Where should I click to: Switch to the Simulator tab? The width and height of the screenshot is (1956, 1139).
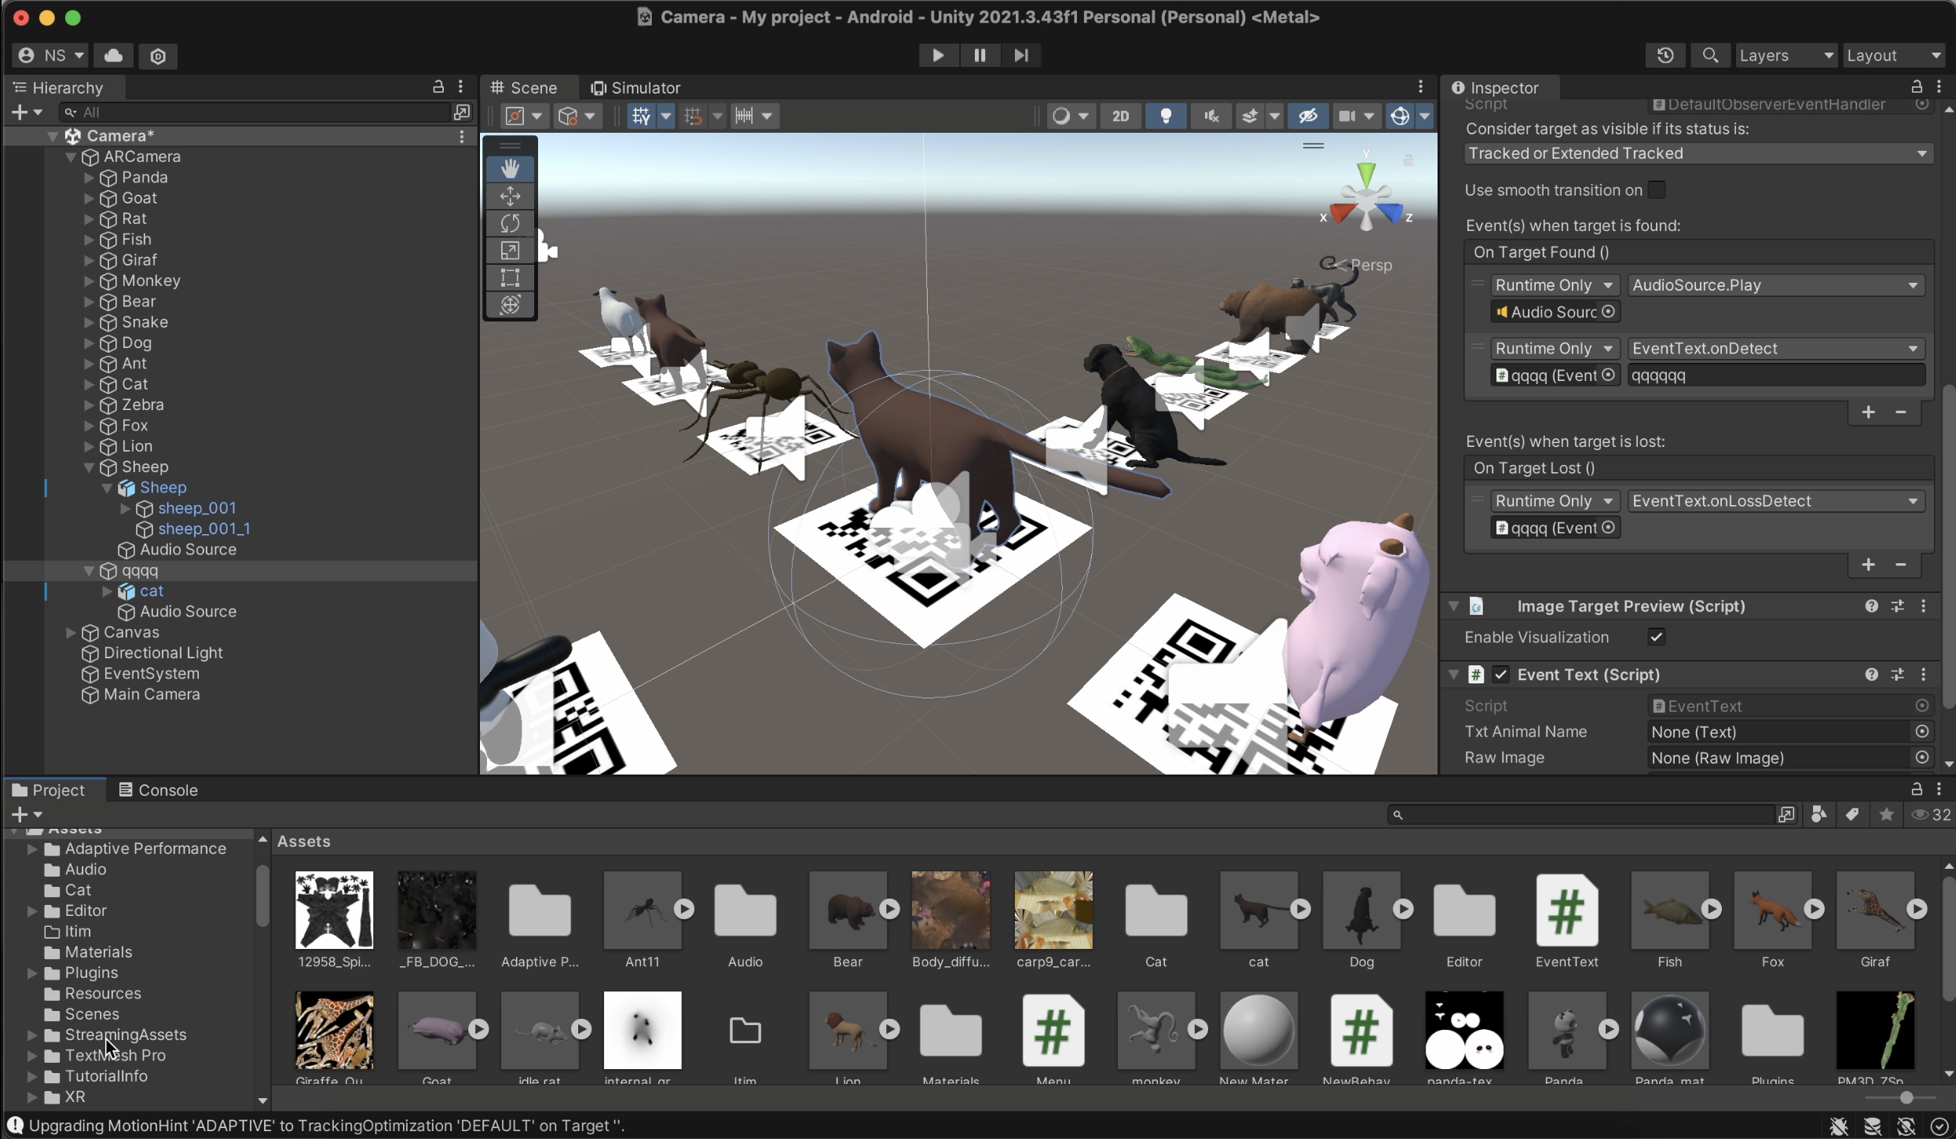636,88
